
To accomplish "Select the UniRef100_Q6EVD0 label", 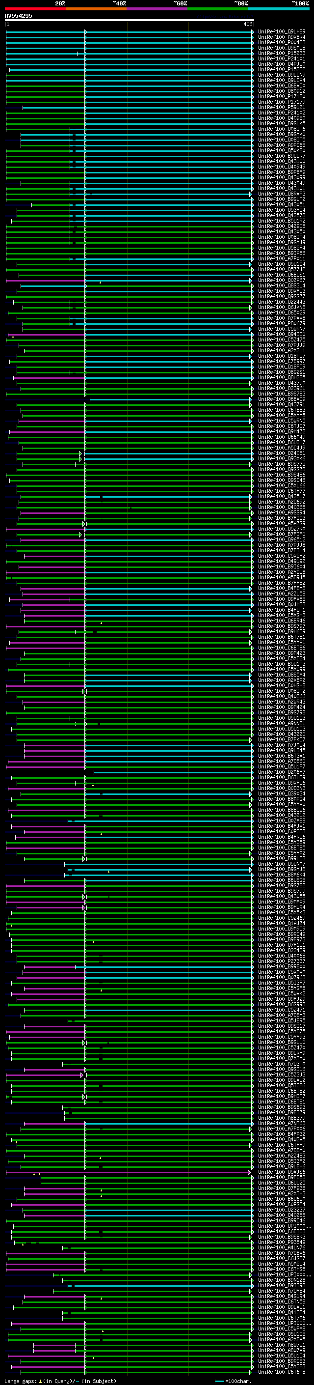I will pyautogui.click(x=282, y=86).
